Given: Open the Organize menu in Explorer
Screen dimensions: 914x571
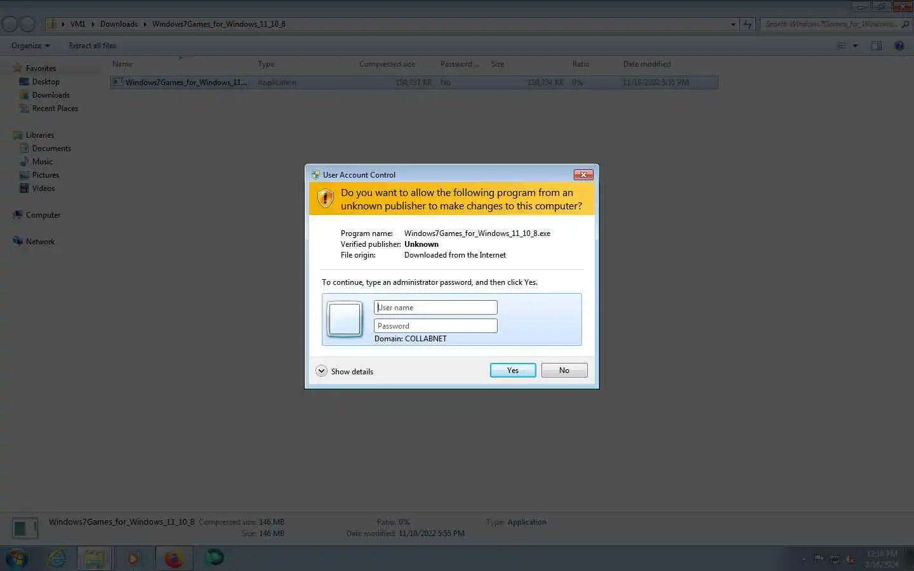Looking at the screenshot, I should [30, 46].
